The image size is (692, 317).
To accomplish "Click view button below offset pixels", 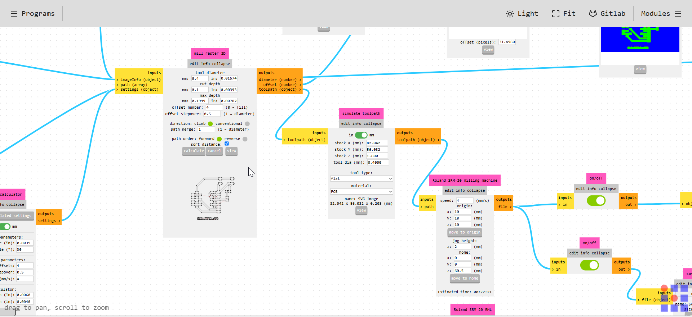I will tap(488, 50).
